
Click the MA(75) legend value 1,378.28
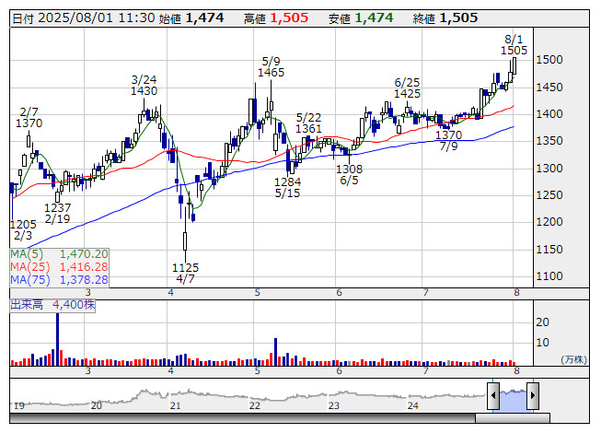84,280
